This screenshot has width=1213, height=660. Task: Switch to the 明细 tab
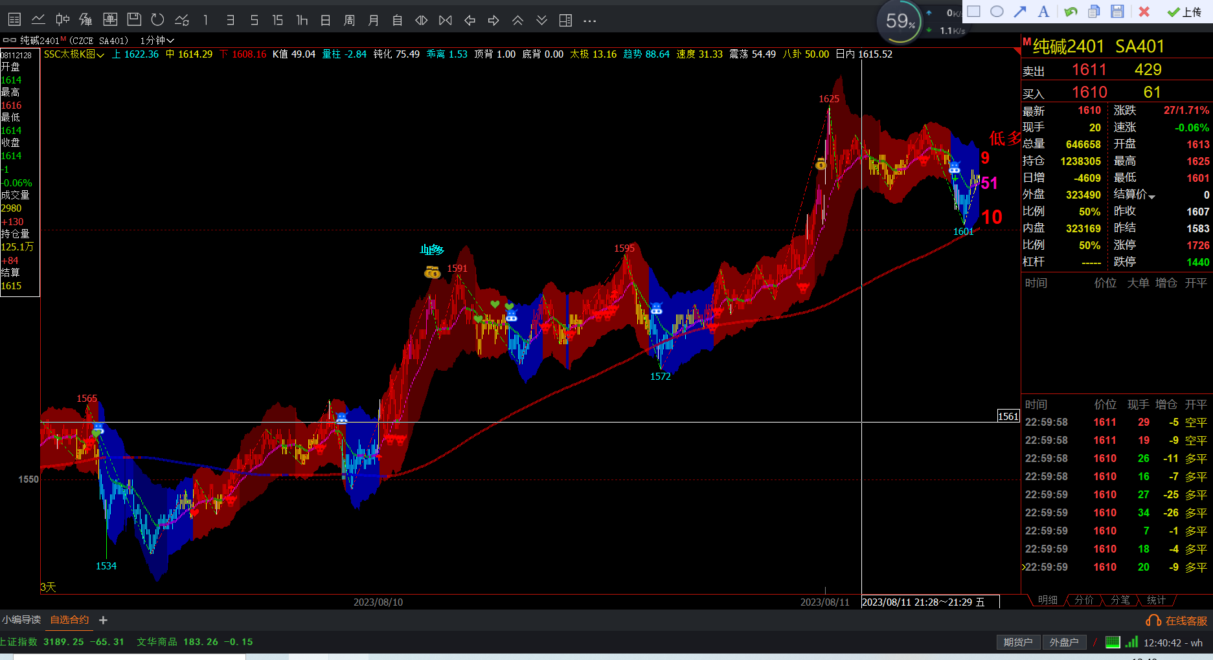coord(1047,600)
